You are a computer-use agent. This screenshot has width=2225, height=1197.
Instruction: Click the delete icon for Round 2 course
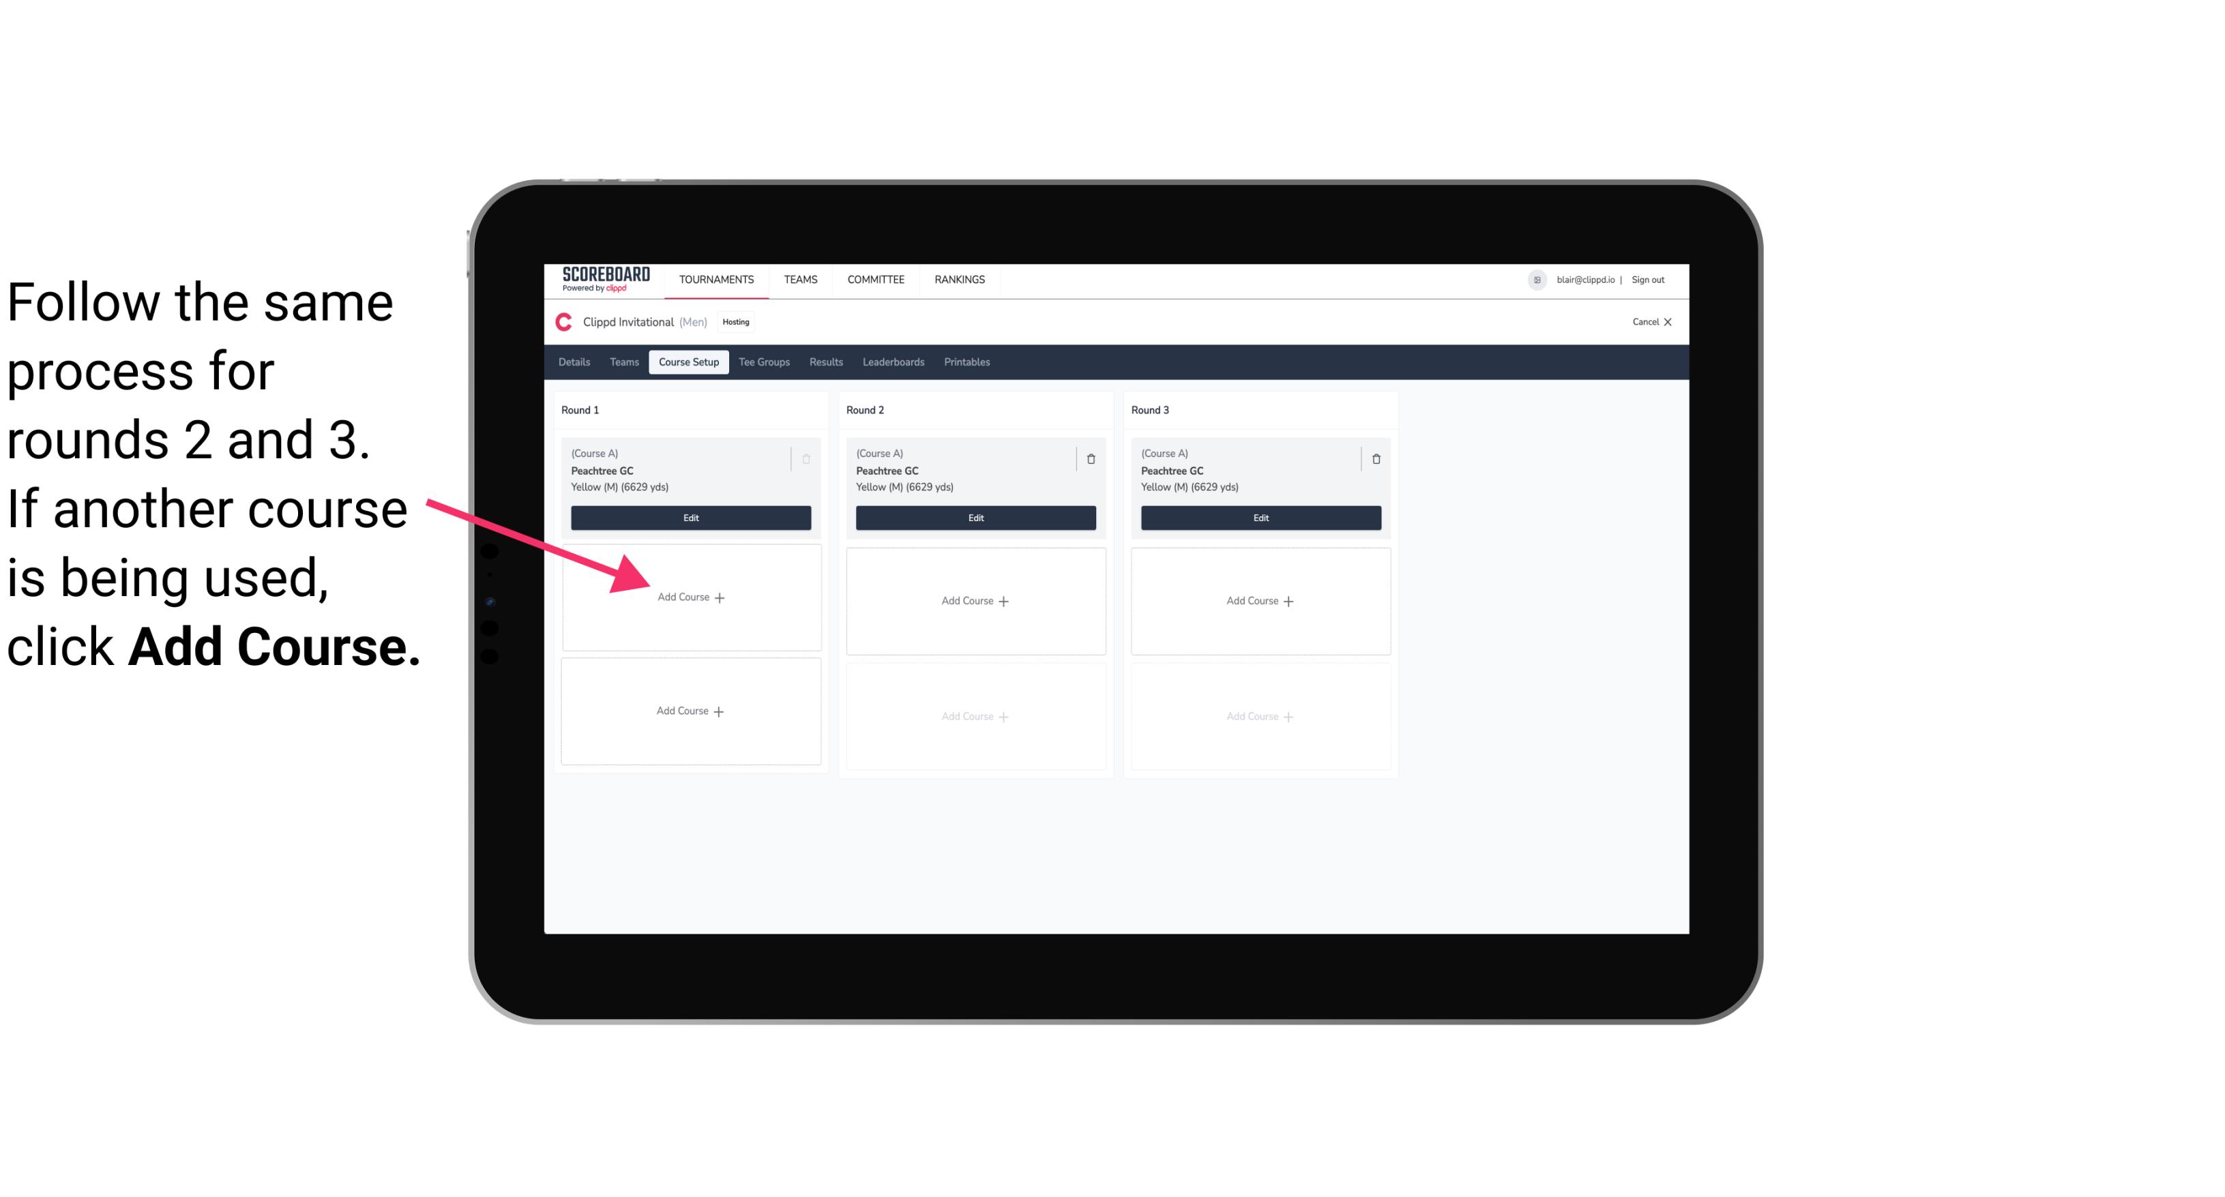tap(1091, 458)
